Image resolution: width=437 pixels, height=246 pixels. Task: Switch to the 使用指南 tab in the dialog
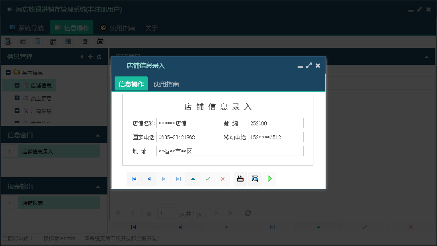(x=166, y=84)
